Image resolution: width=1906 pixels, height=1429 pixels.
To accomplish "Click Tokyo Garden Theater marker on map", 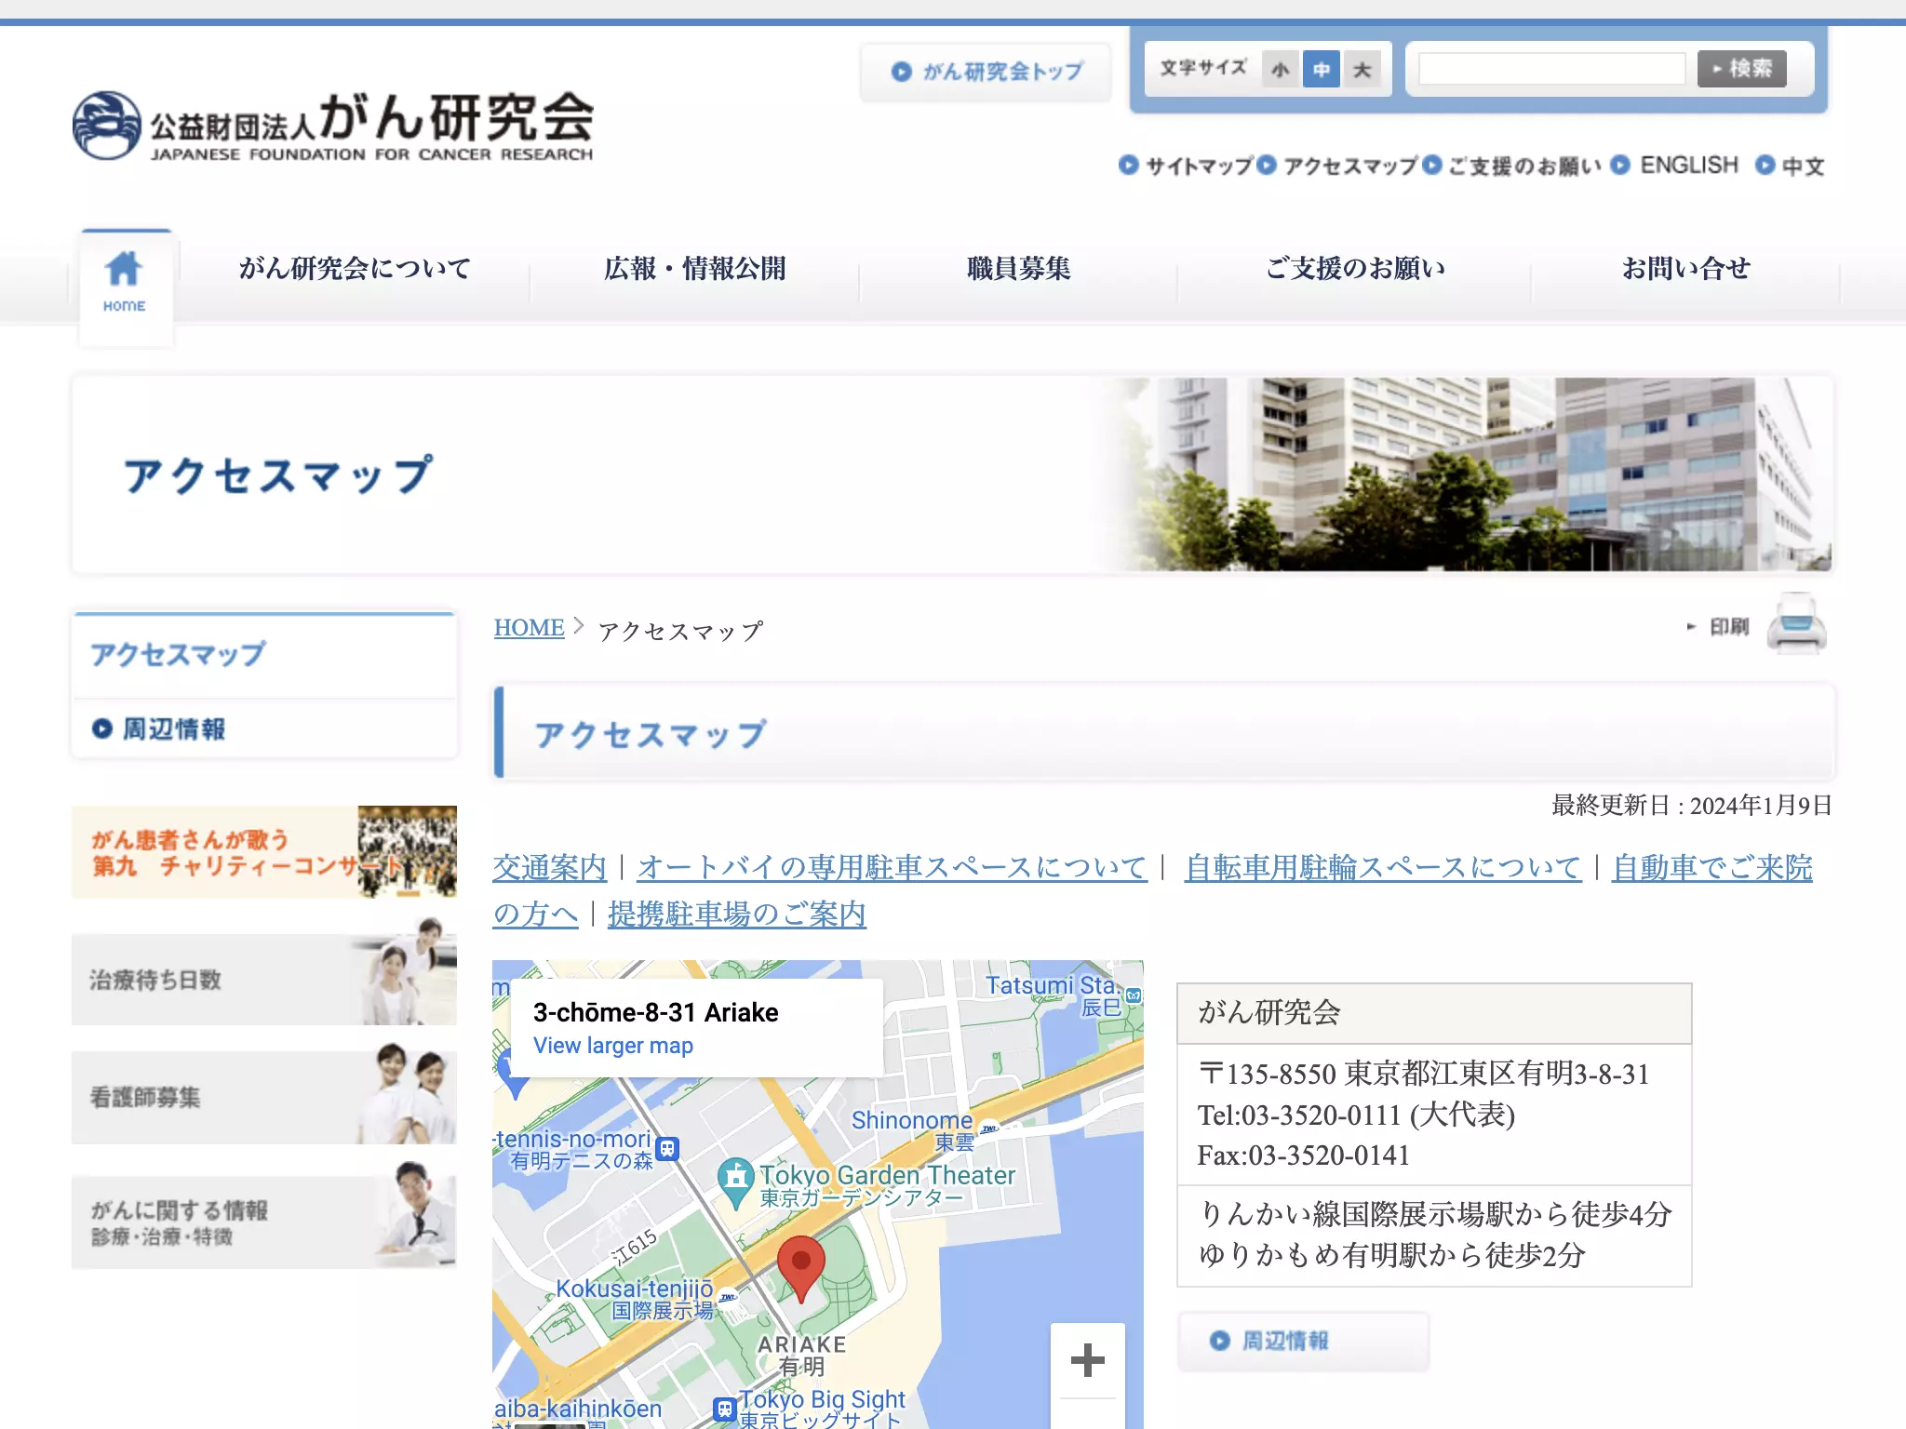I will [735, 1182].
